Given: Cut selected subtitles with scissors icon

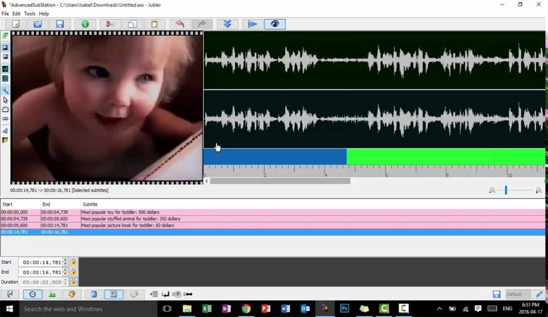Looking at the screenshot, I should click(x=110, y=24).
